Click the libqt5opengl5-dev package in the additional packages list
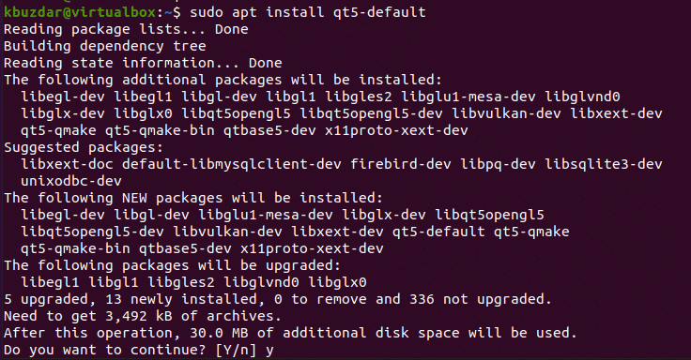The width and height of the screenshot is (691, 360). (x=371, y=113)
